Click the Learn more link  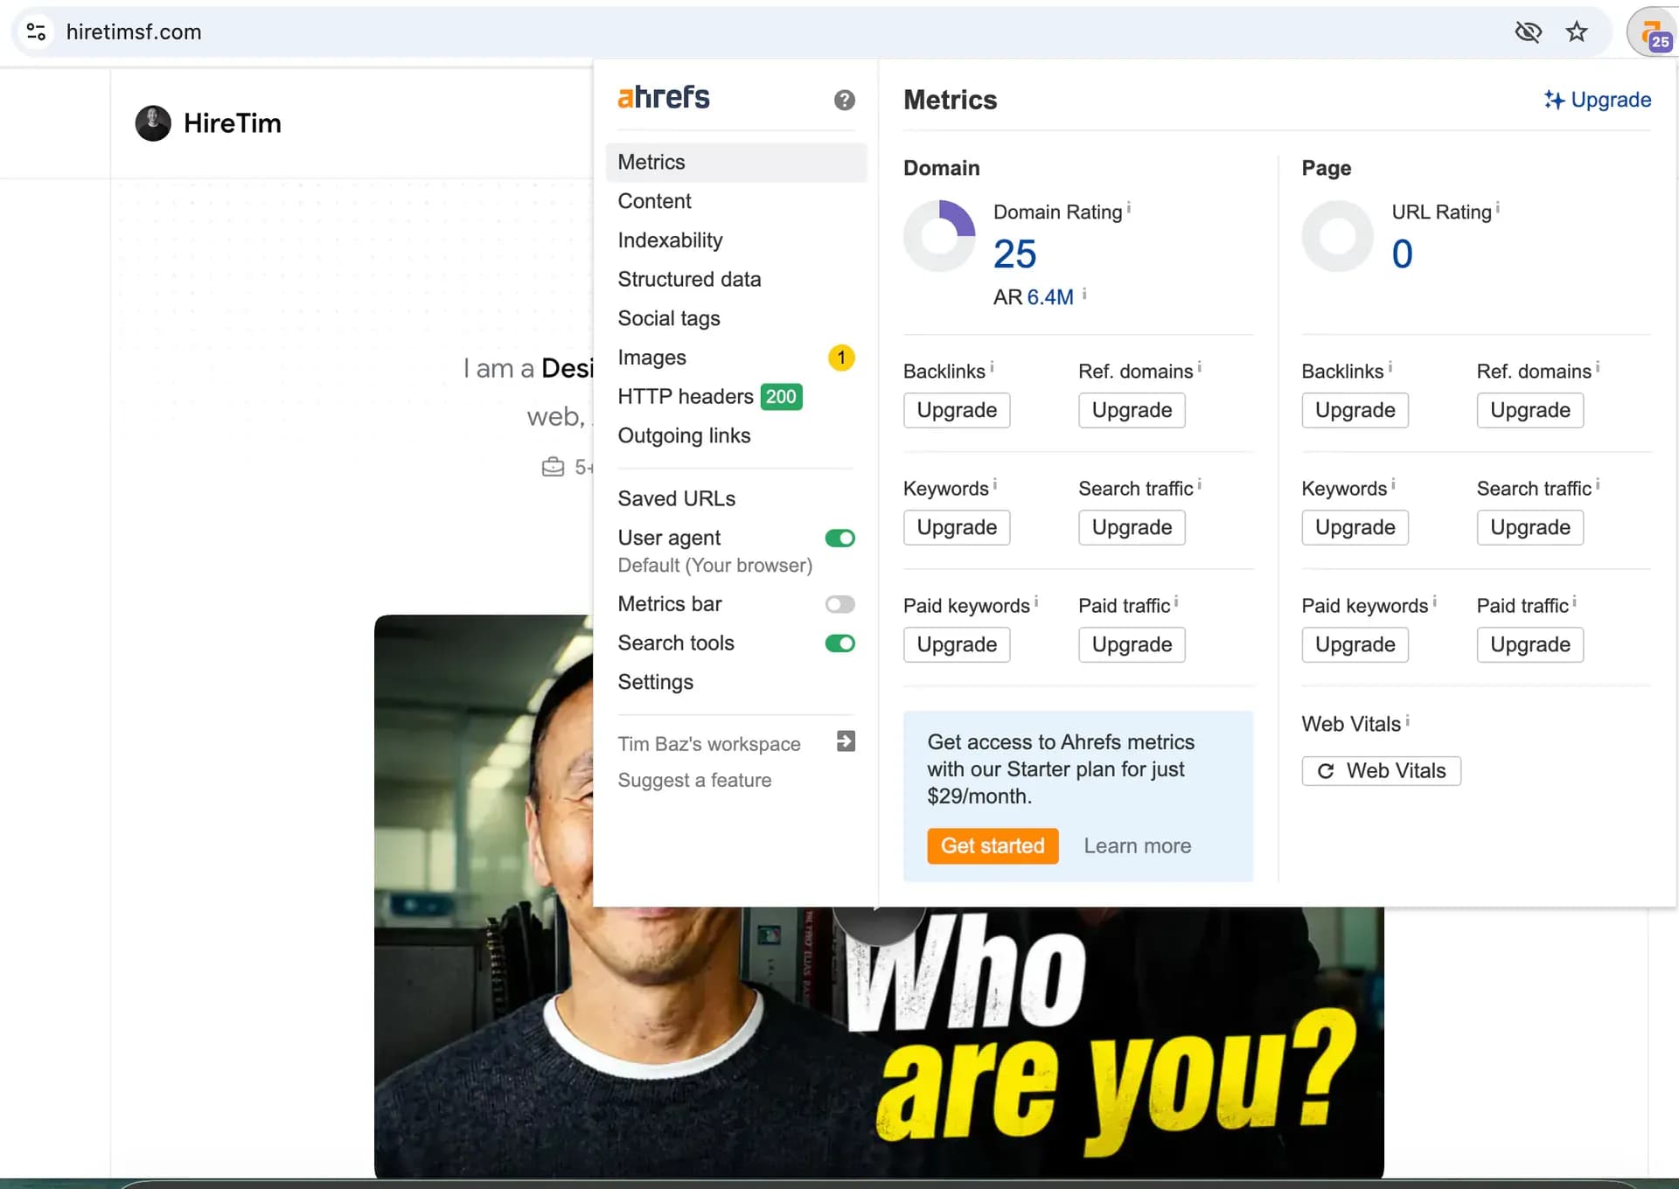(1137, 845)
